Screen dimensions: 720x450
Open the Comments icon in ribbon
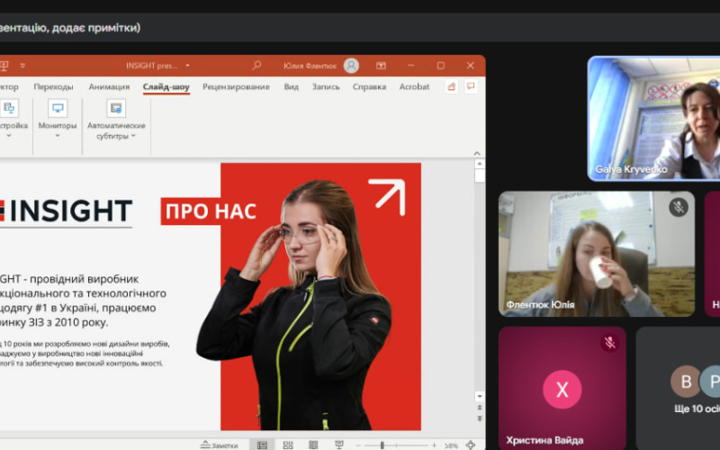point(471,86)
